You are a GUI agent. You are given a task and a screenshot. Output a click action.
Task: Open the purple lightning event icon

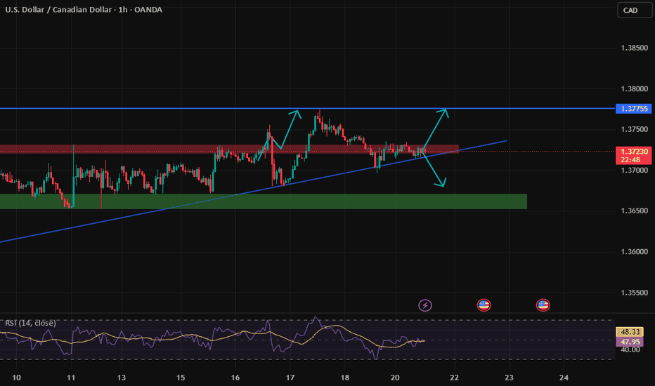click(425, 305)
